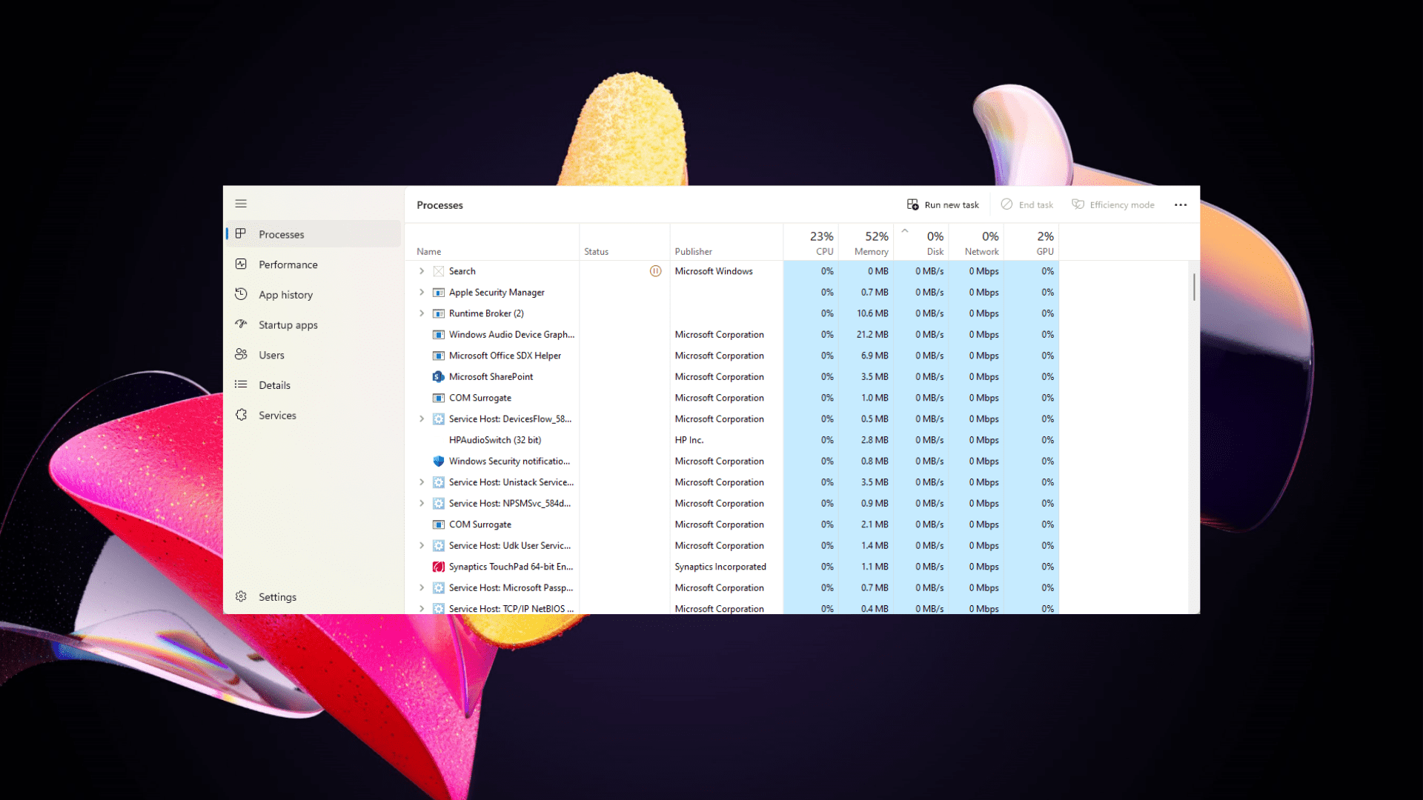Image resolution: width=1423 pixels, height=800 pixels.
Task: Click the Users people icon
Action: point(241,355)
